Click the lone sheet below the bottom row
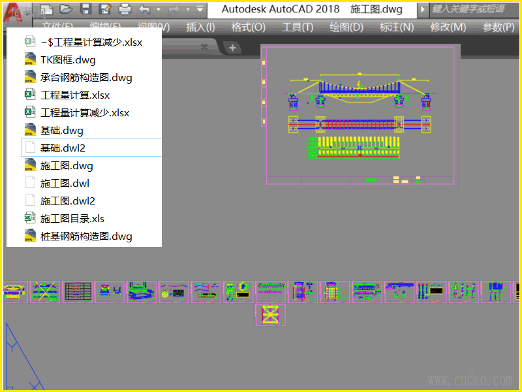This screenshot has height=392, width=522. pos(270,315)
